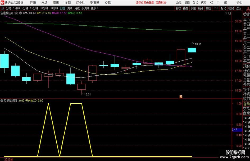
Task: Click the red 宝通科技 stock name link
Action: coord(161,3)
